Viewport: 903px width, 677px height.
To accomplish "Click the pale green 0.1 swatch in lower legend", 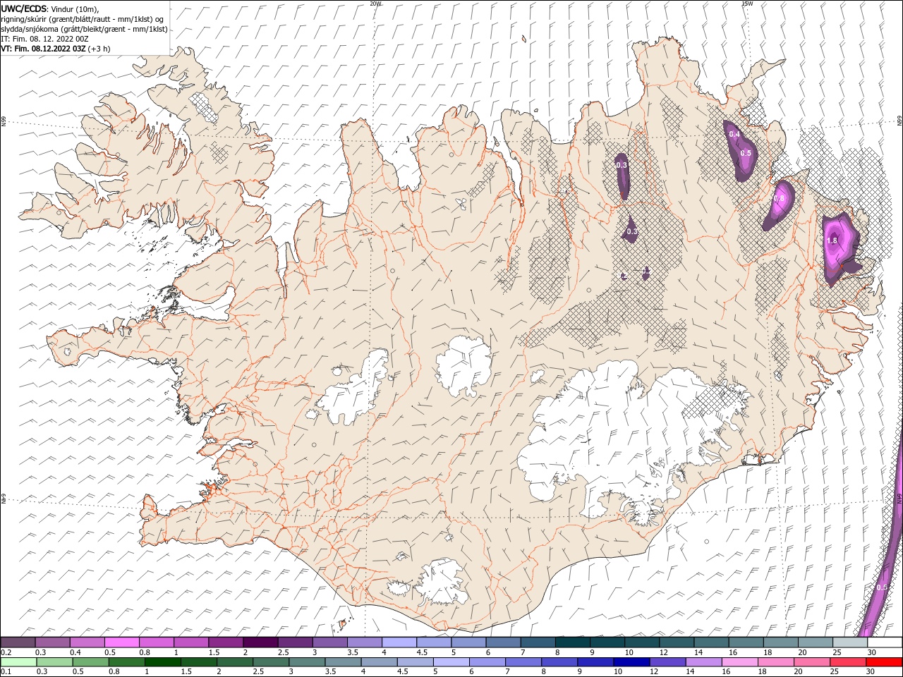I will (x=18, y=661).
